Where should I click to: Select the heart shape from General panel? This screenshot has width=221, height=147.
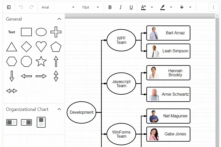click(41, 47)
